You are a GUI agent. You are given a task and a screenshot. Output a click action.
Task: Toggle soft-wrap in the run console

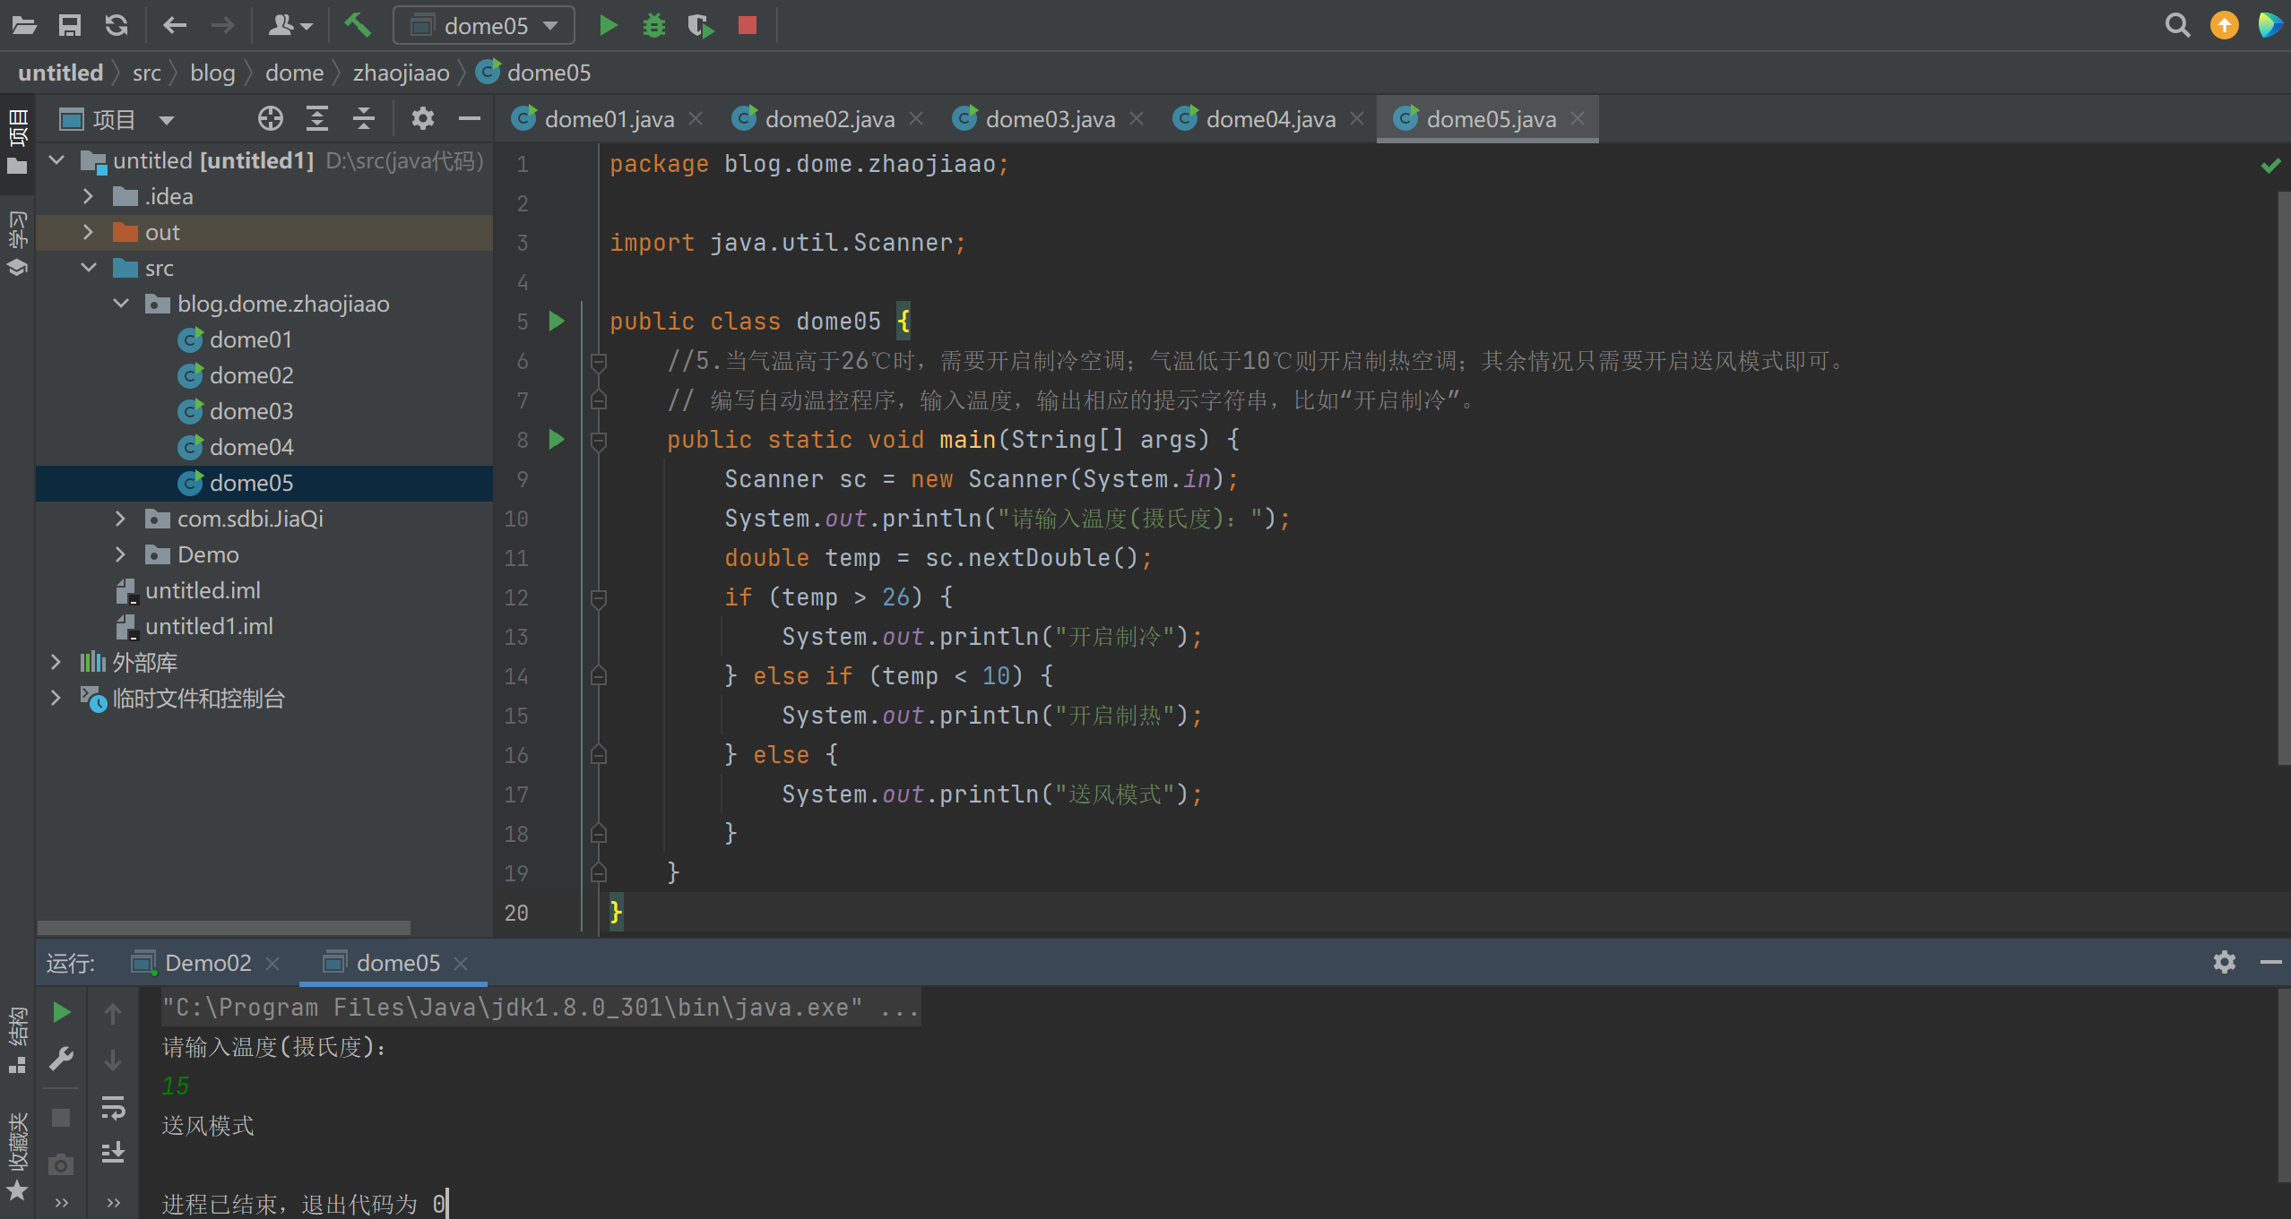click(x=113, y=1108)
